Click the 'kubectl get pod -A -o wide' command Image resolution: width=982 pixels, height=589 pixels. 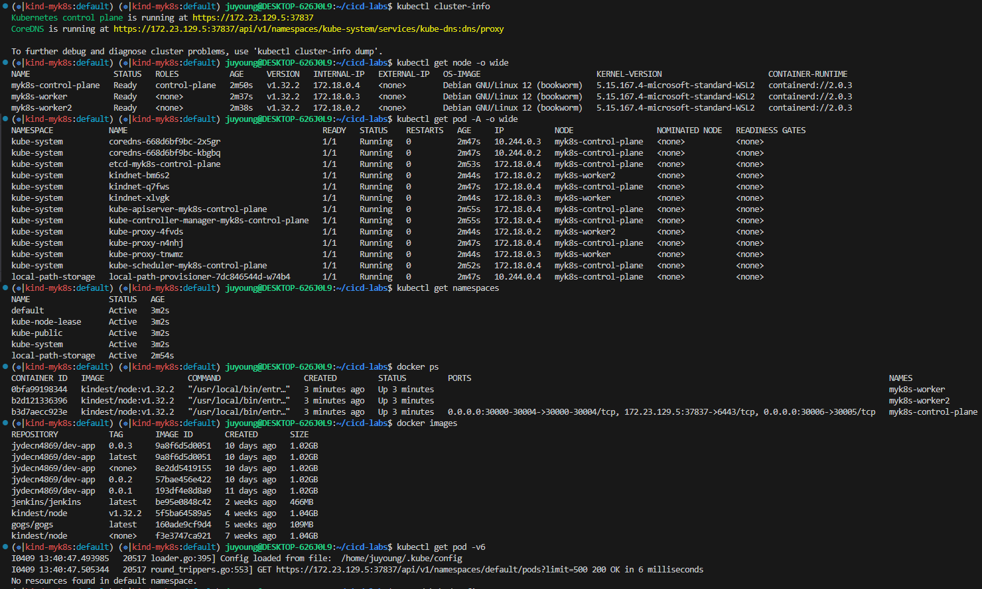[x=457, y=119]
